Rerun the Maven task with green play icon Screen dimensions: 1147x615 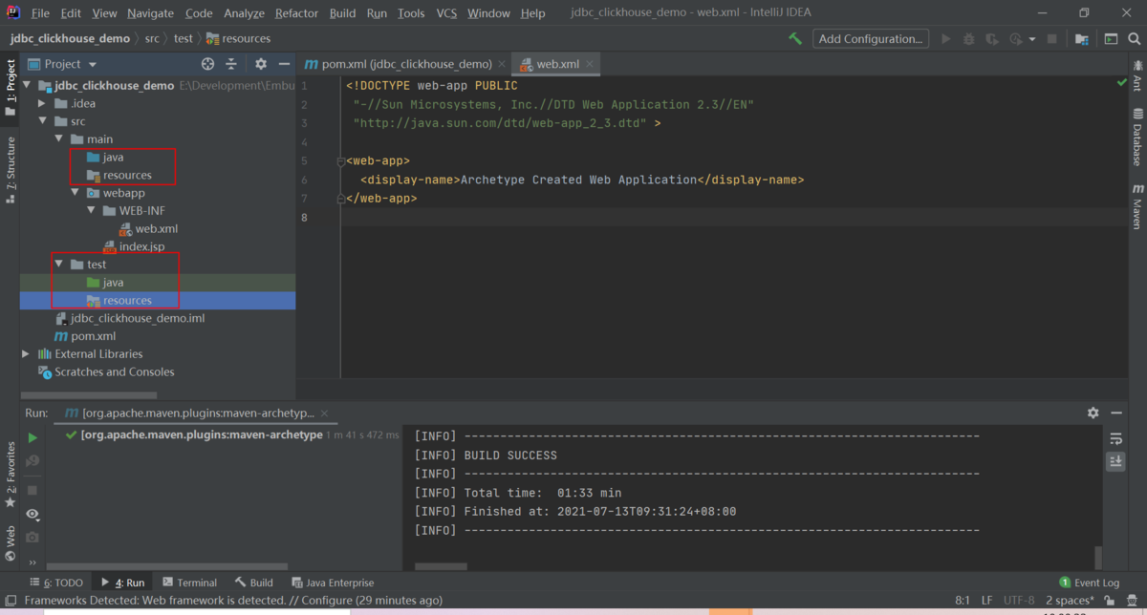[x=32, y=437]
